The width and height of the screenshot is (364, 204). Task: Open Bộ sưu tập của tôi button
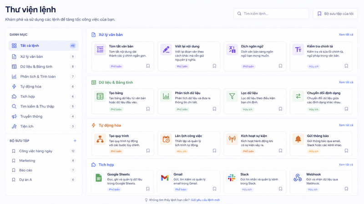(x=335, y=14)
